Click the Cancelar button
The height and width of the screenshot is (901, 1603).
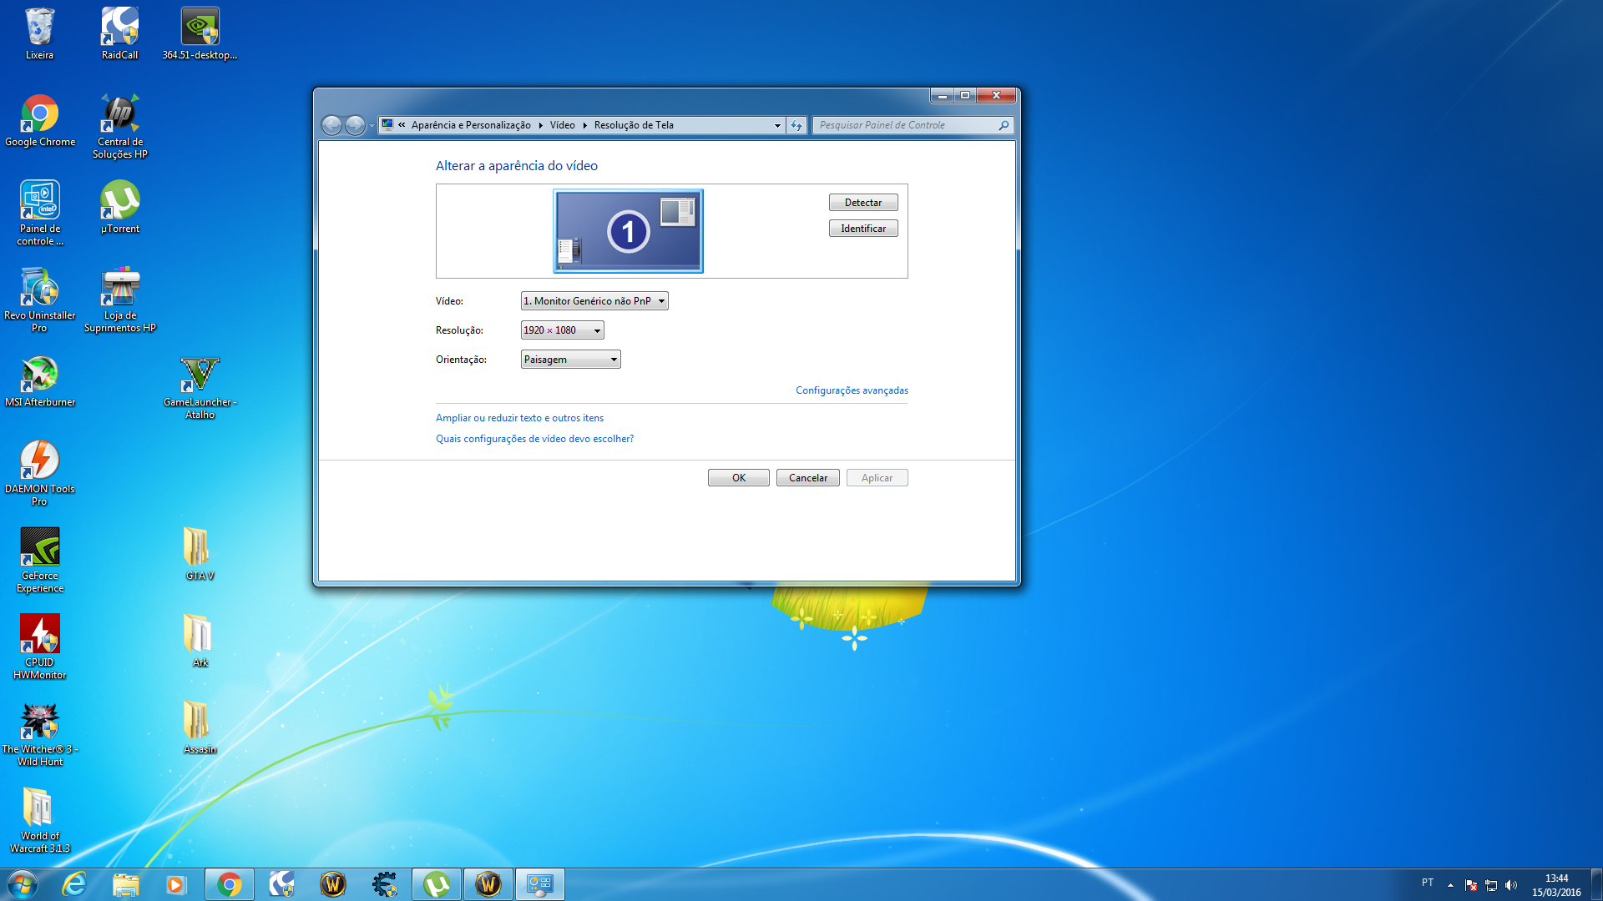(x=808, y=478)
